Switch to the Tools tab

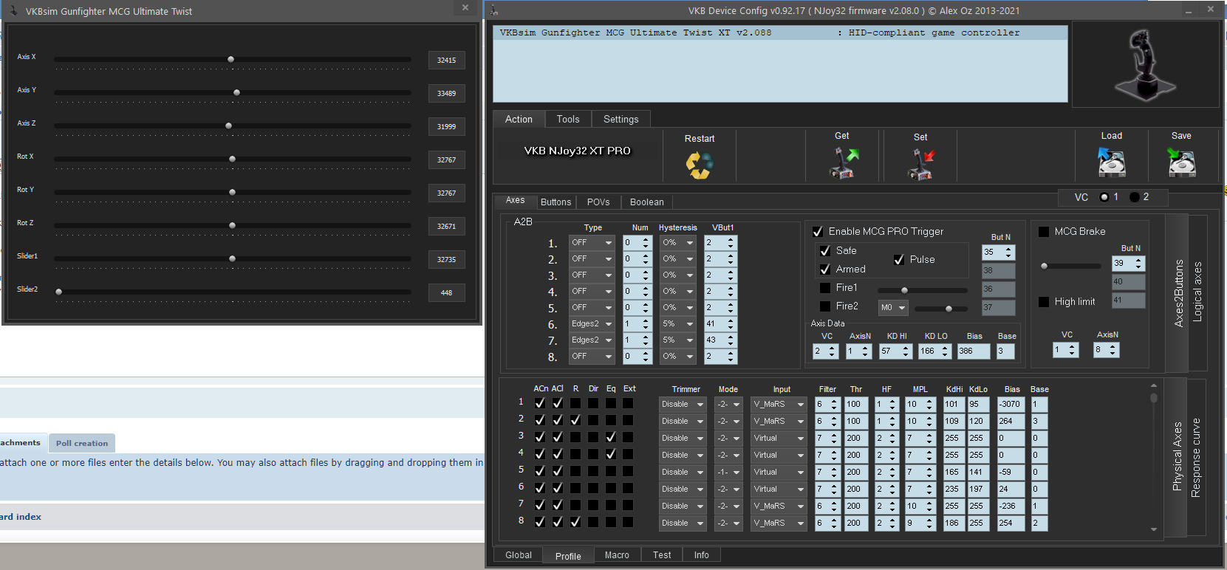[568, 119]
